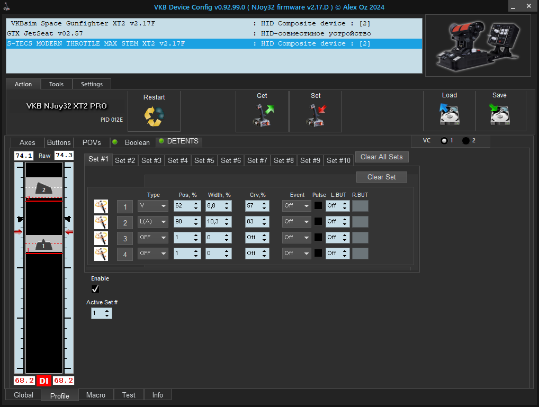Click the Load hard drive icon
The width and height of the screenshot is (539, 407).
[x=449, y=114]
